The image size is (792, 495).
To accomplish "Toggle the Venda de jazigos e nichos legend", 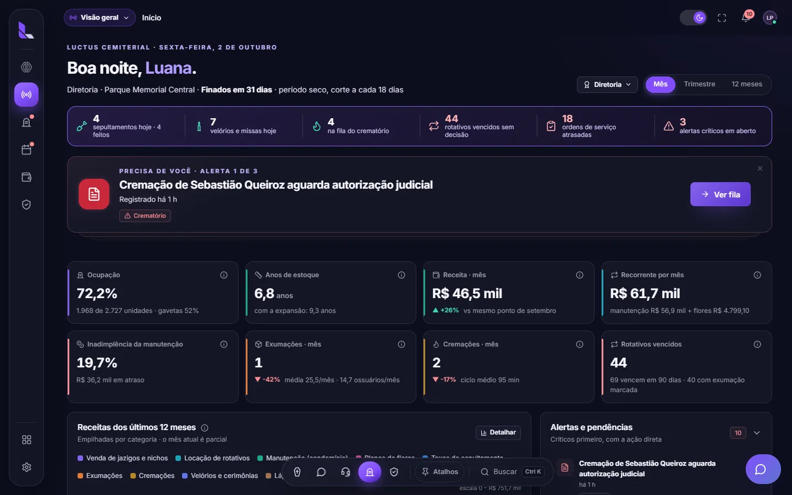I will 123,458.
